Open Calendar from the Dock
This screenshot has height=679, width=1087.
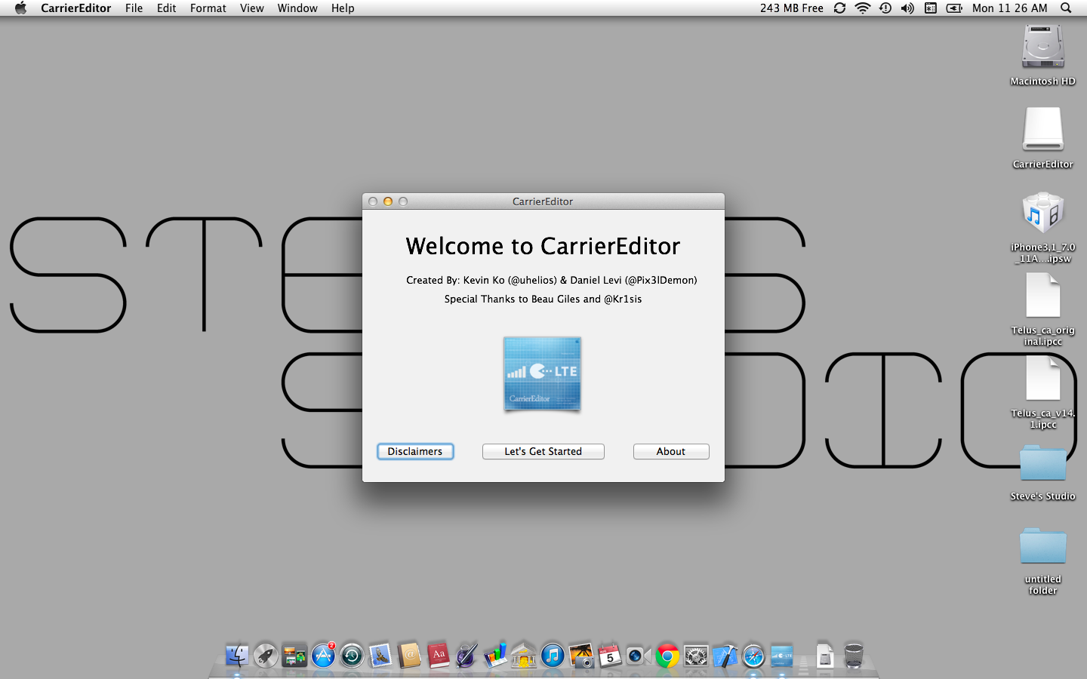tap(610, 655)
